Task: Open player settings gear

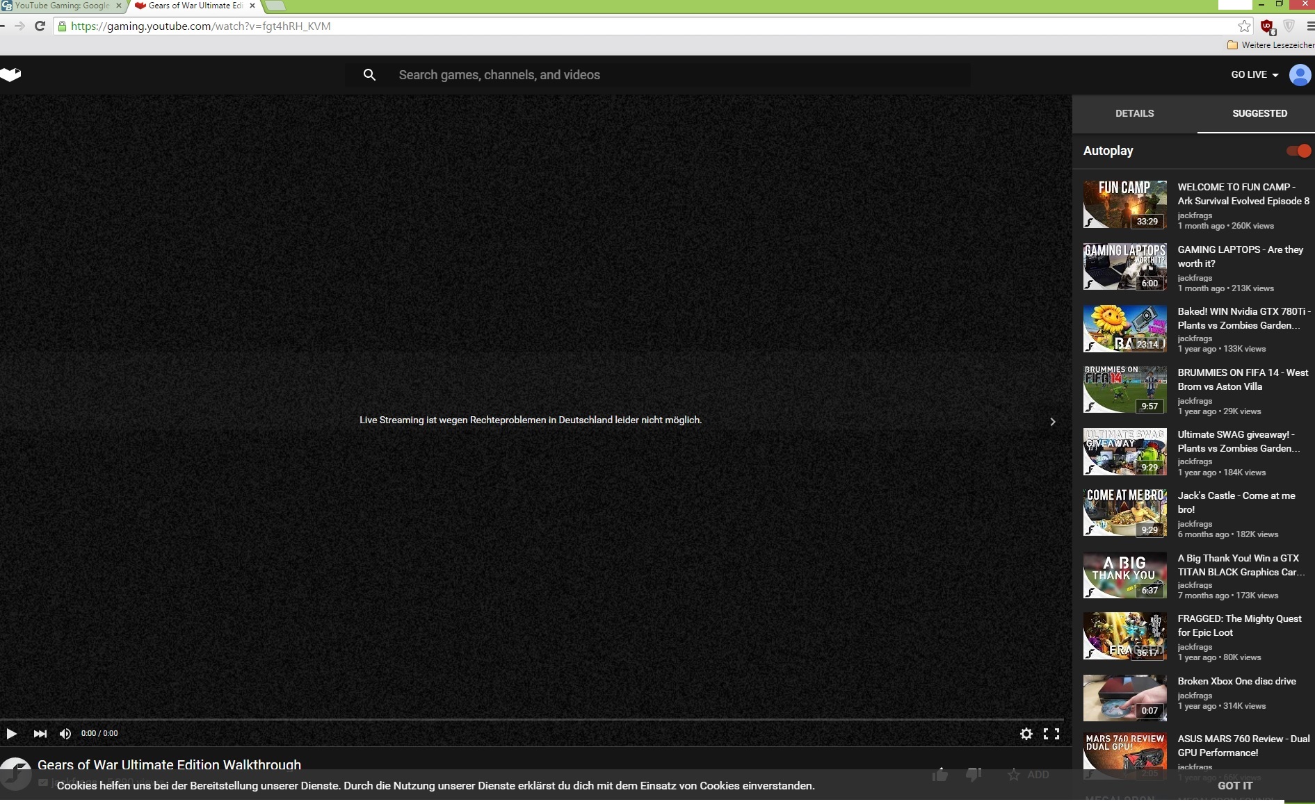Action: (x=1026, y=733)
